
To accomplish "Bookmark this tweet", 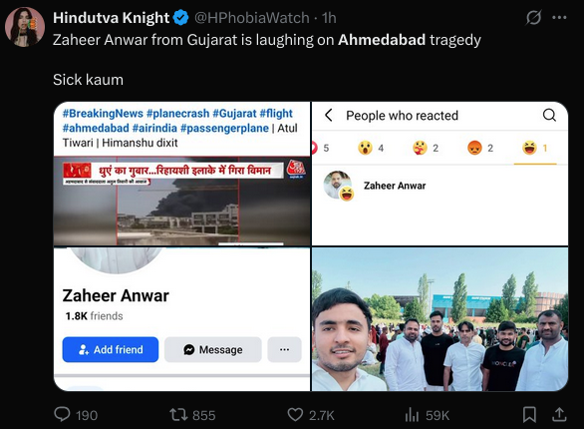I will pos(529,415).
